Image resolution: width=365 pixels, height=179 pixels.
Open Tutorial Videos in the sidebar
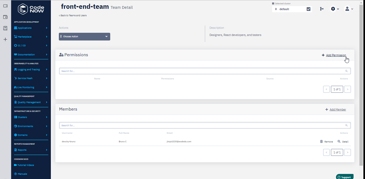pyautogui.click(x=26, y=165)
